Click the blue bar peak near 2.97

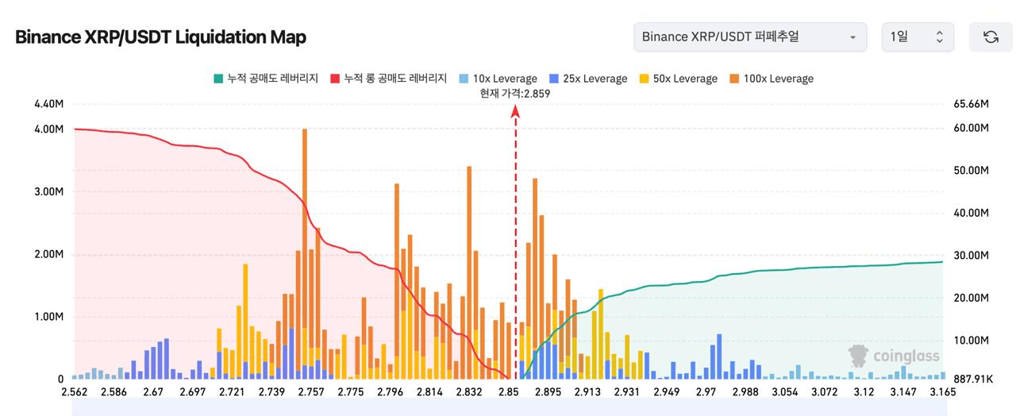719,356
